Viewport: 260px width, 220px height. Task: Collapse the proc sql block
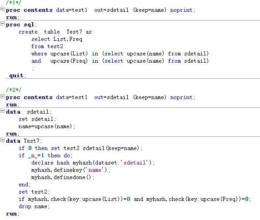2,24
